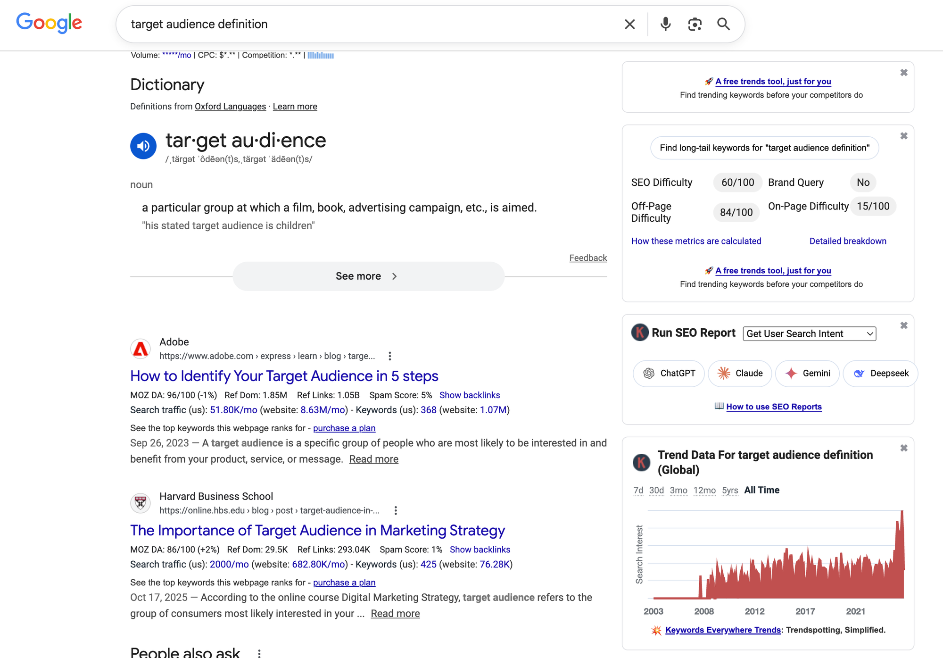Run report with ChatGPT
Viewport: 943px width, 658px height.
click(x=669, y=374)
